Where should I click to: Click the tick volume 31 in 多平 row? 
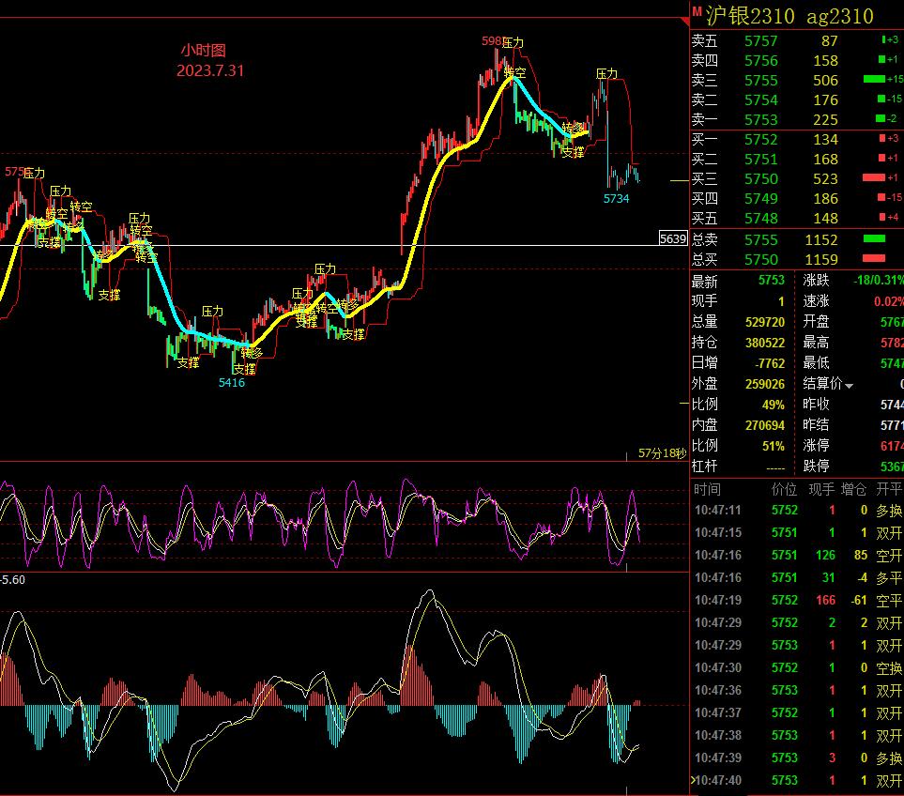pos(828,577)
